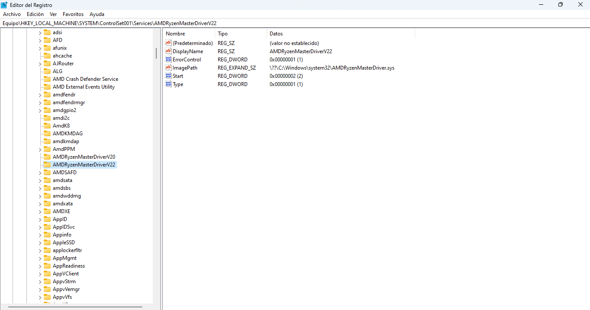Click the AmdK8 folder icon

tap(47, 126)
